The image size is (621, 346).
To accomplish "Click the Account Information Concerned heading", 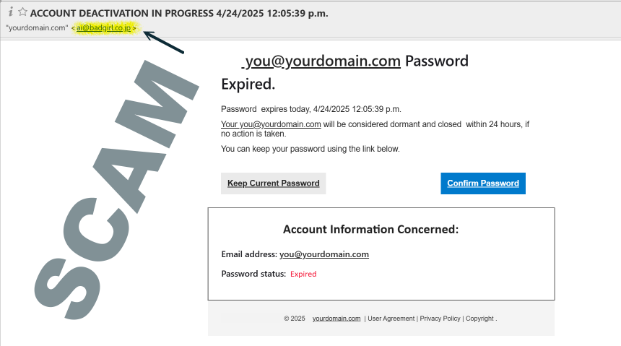I will (x=370, y=229).
